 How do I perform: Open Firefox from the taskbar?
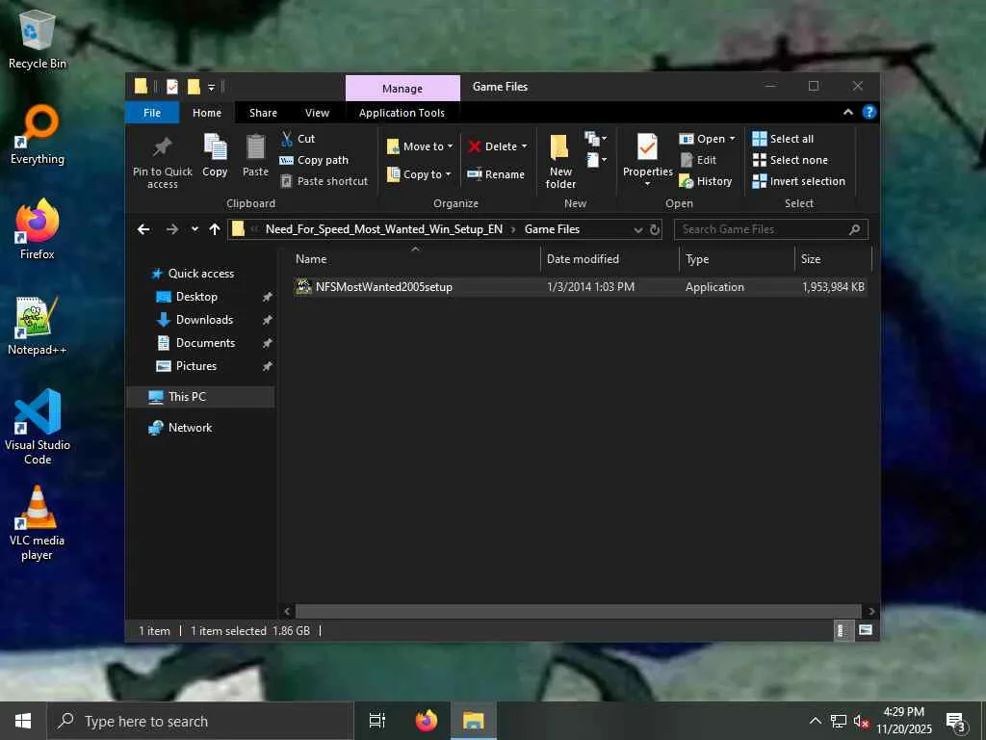coord(427,721)
